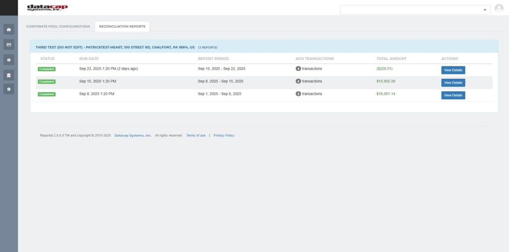
Task: Click the user avatar icon
Action: [x=499, y=8]
